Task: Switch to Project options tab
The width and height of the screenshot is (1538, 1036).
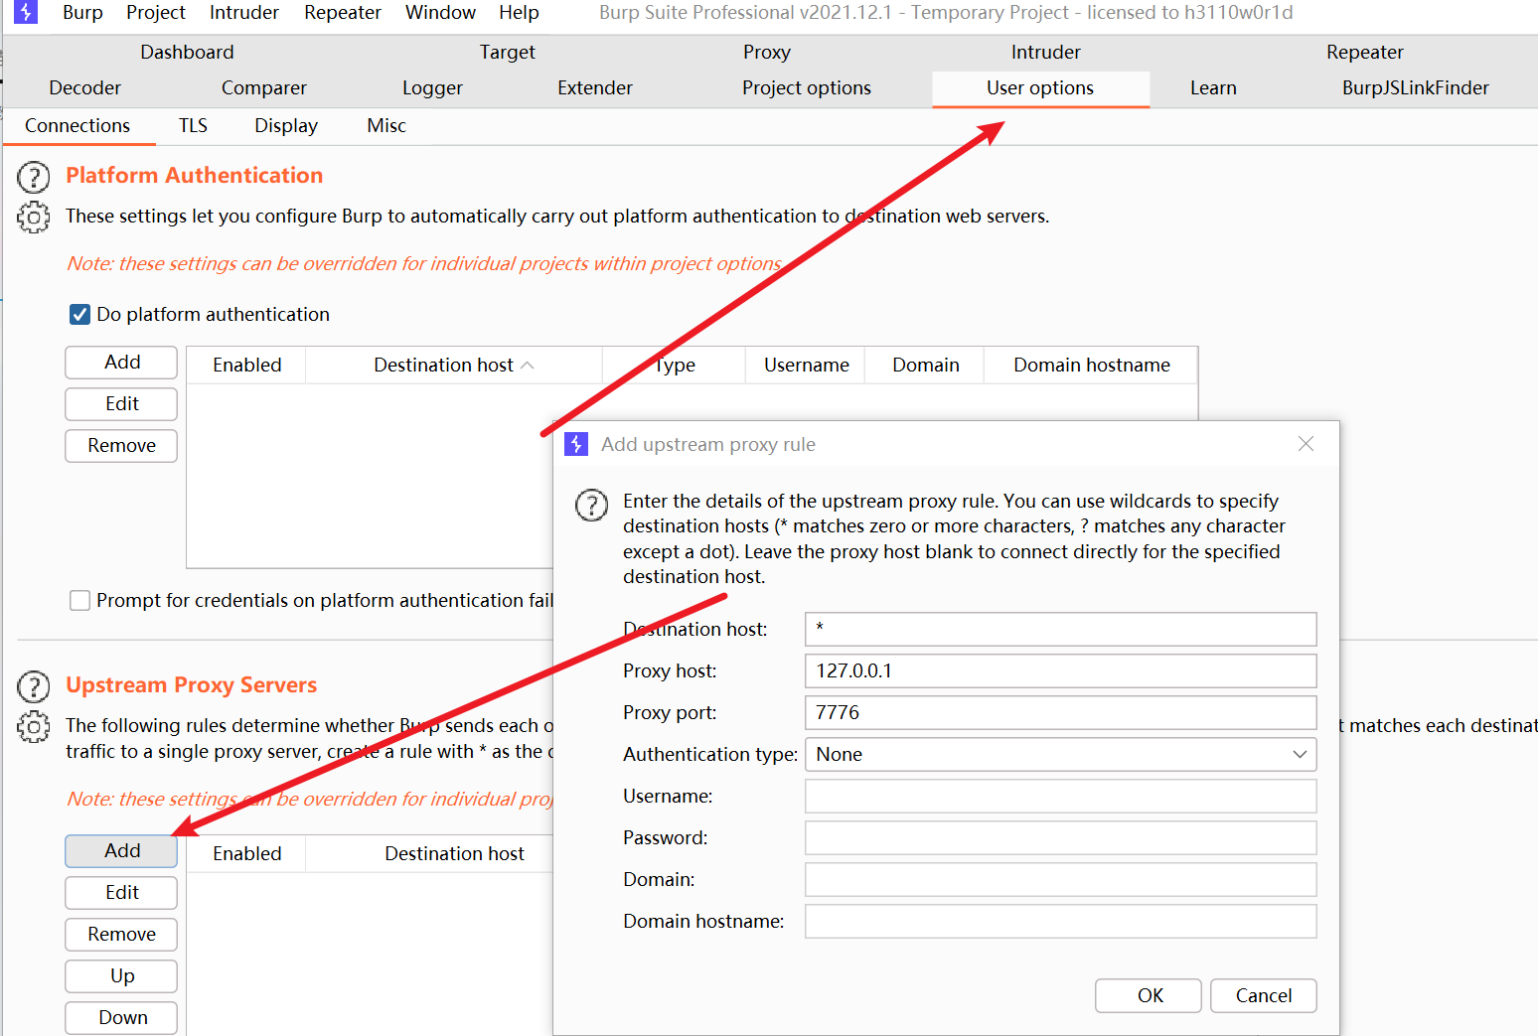Action: click(807, 87)
